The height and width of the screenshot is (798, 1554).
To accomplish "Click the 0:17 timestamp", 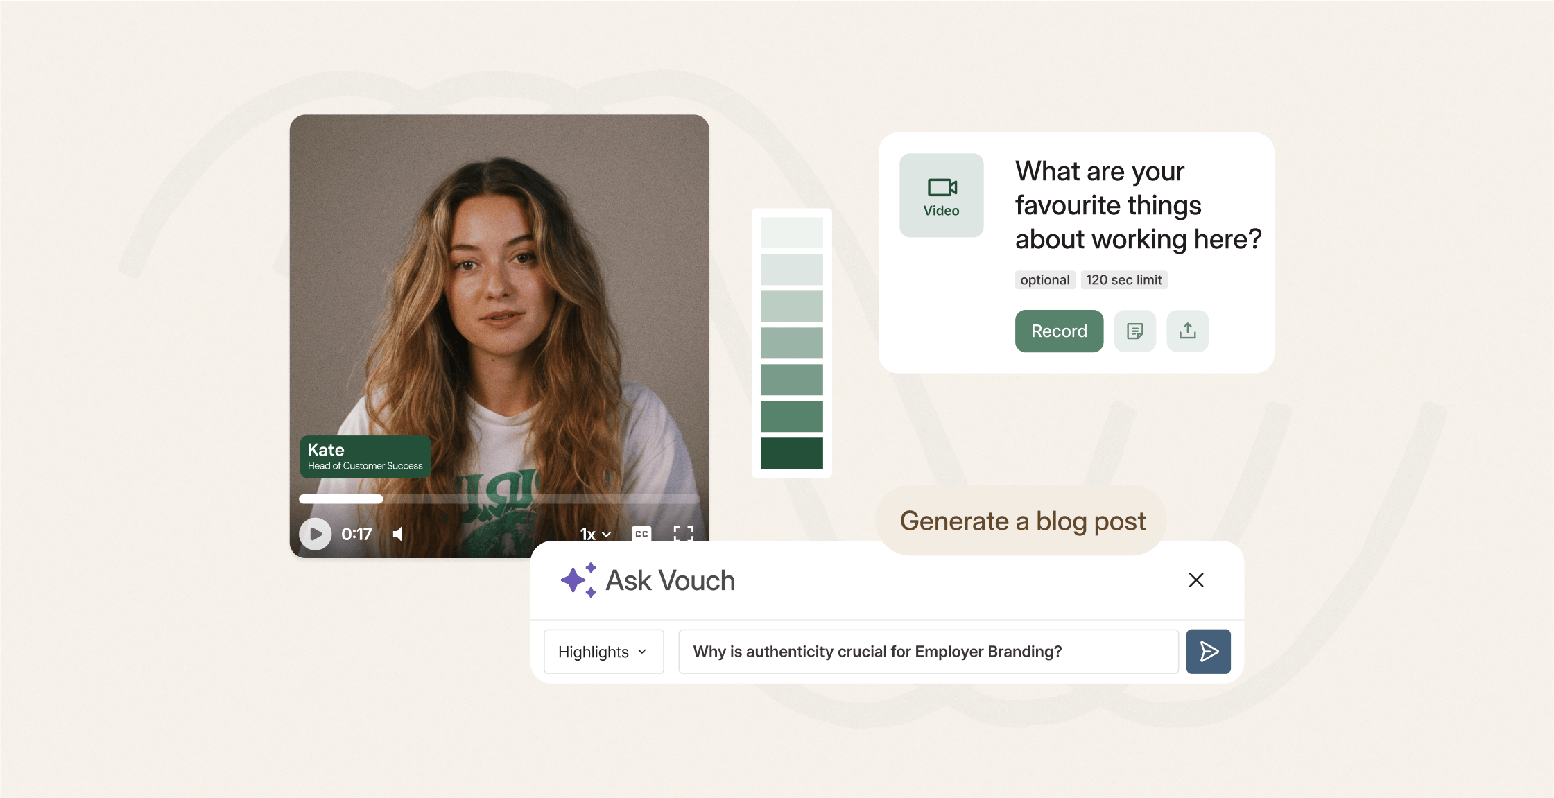I will pyautogui.click(x=356, y=534).
